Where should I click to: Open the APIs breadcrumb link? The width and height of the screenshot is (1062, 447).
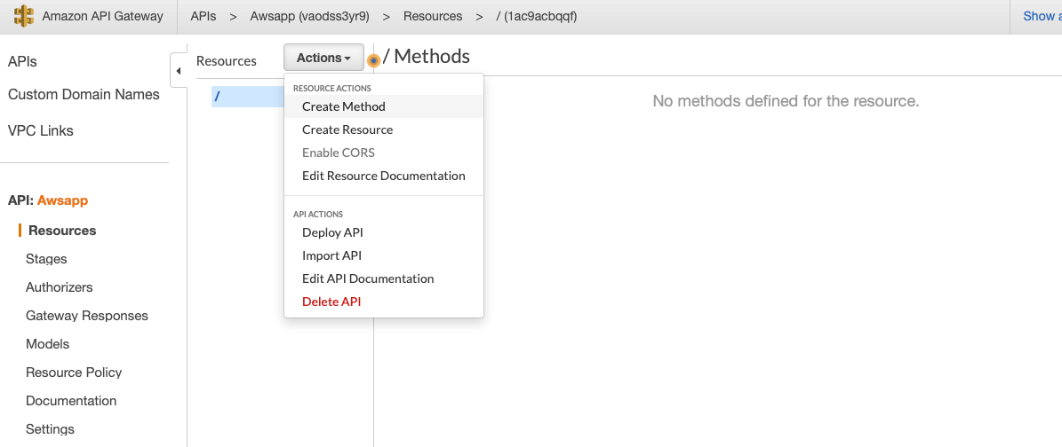point(204,16)
